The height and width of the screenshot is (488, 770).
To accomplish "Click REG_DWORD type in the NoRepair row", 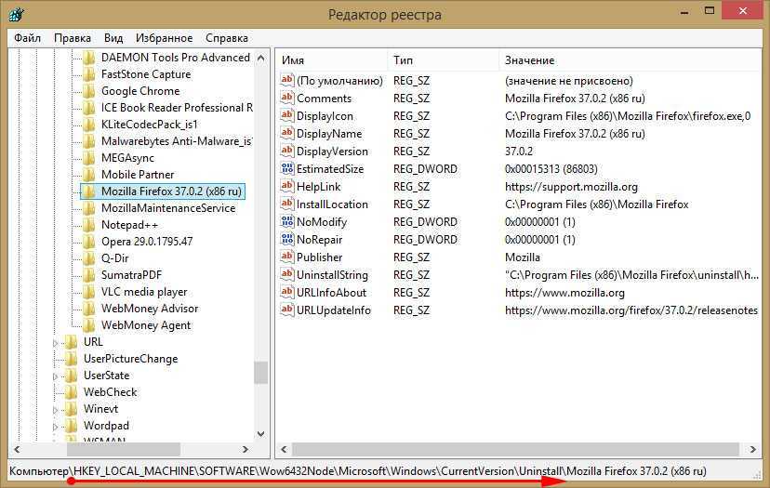I will [425, 240].
